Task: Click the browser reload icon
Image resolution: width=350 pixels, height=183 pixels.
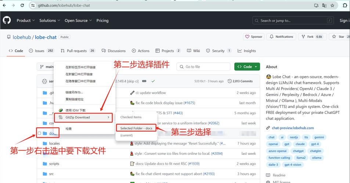Action: [22, 5]
